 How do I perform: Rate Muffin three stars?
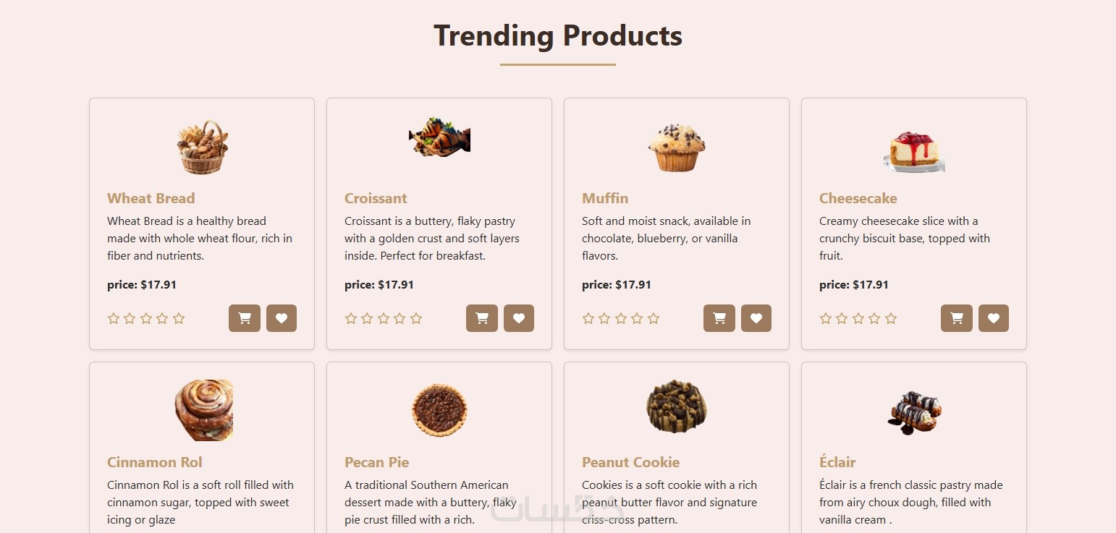[621, 318]
